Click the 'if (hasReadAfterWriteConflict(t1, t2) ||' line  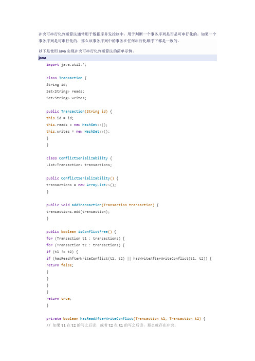click(x=129, y=258)
